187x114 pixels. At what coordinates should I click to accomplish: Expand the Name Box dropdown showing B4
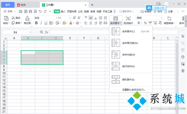pyautogui.click(x=30, y=32)
